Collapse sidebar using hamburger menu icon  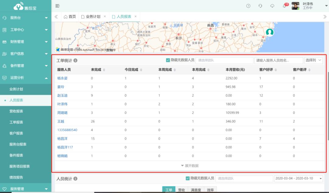58,6
